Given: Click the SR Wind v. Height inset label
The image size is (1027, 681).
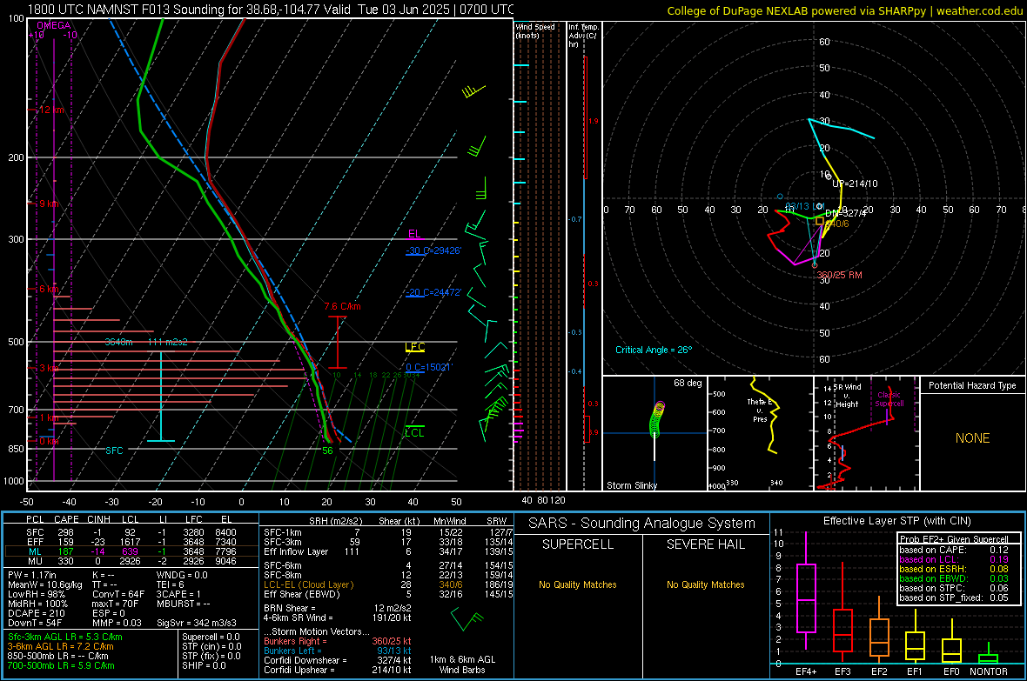Looking at the screenshot, I should click(848, 396).
